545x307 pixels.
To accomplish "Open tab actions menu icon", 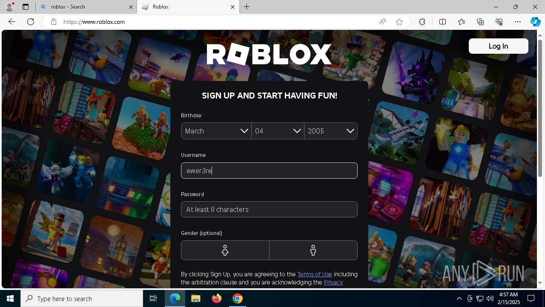I will click(26, 7).
